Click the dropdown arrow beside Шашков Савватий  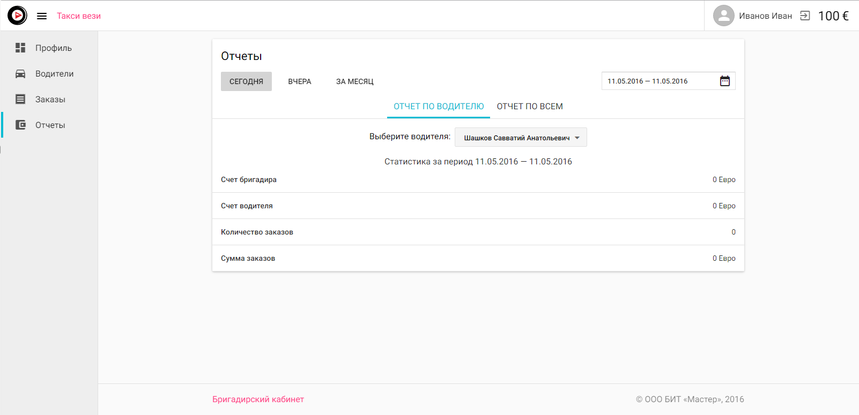pyautogui.click(x=577, y=138)
